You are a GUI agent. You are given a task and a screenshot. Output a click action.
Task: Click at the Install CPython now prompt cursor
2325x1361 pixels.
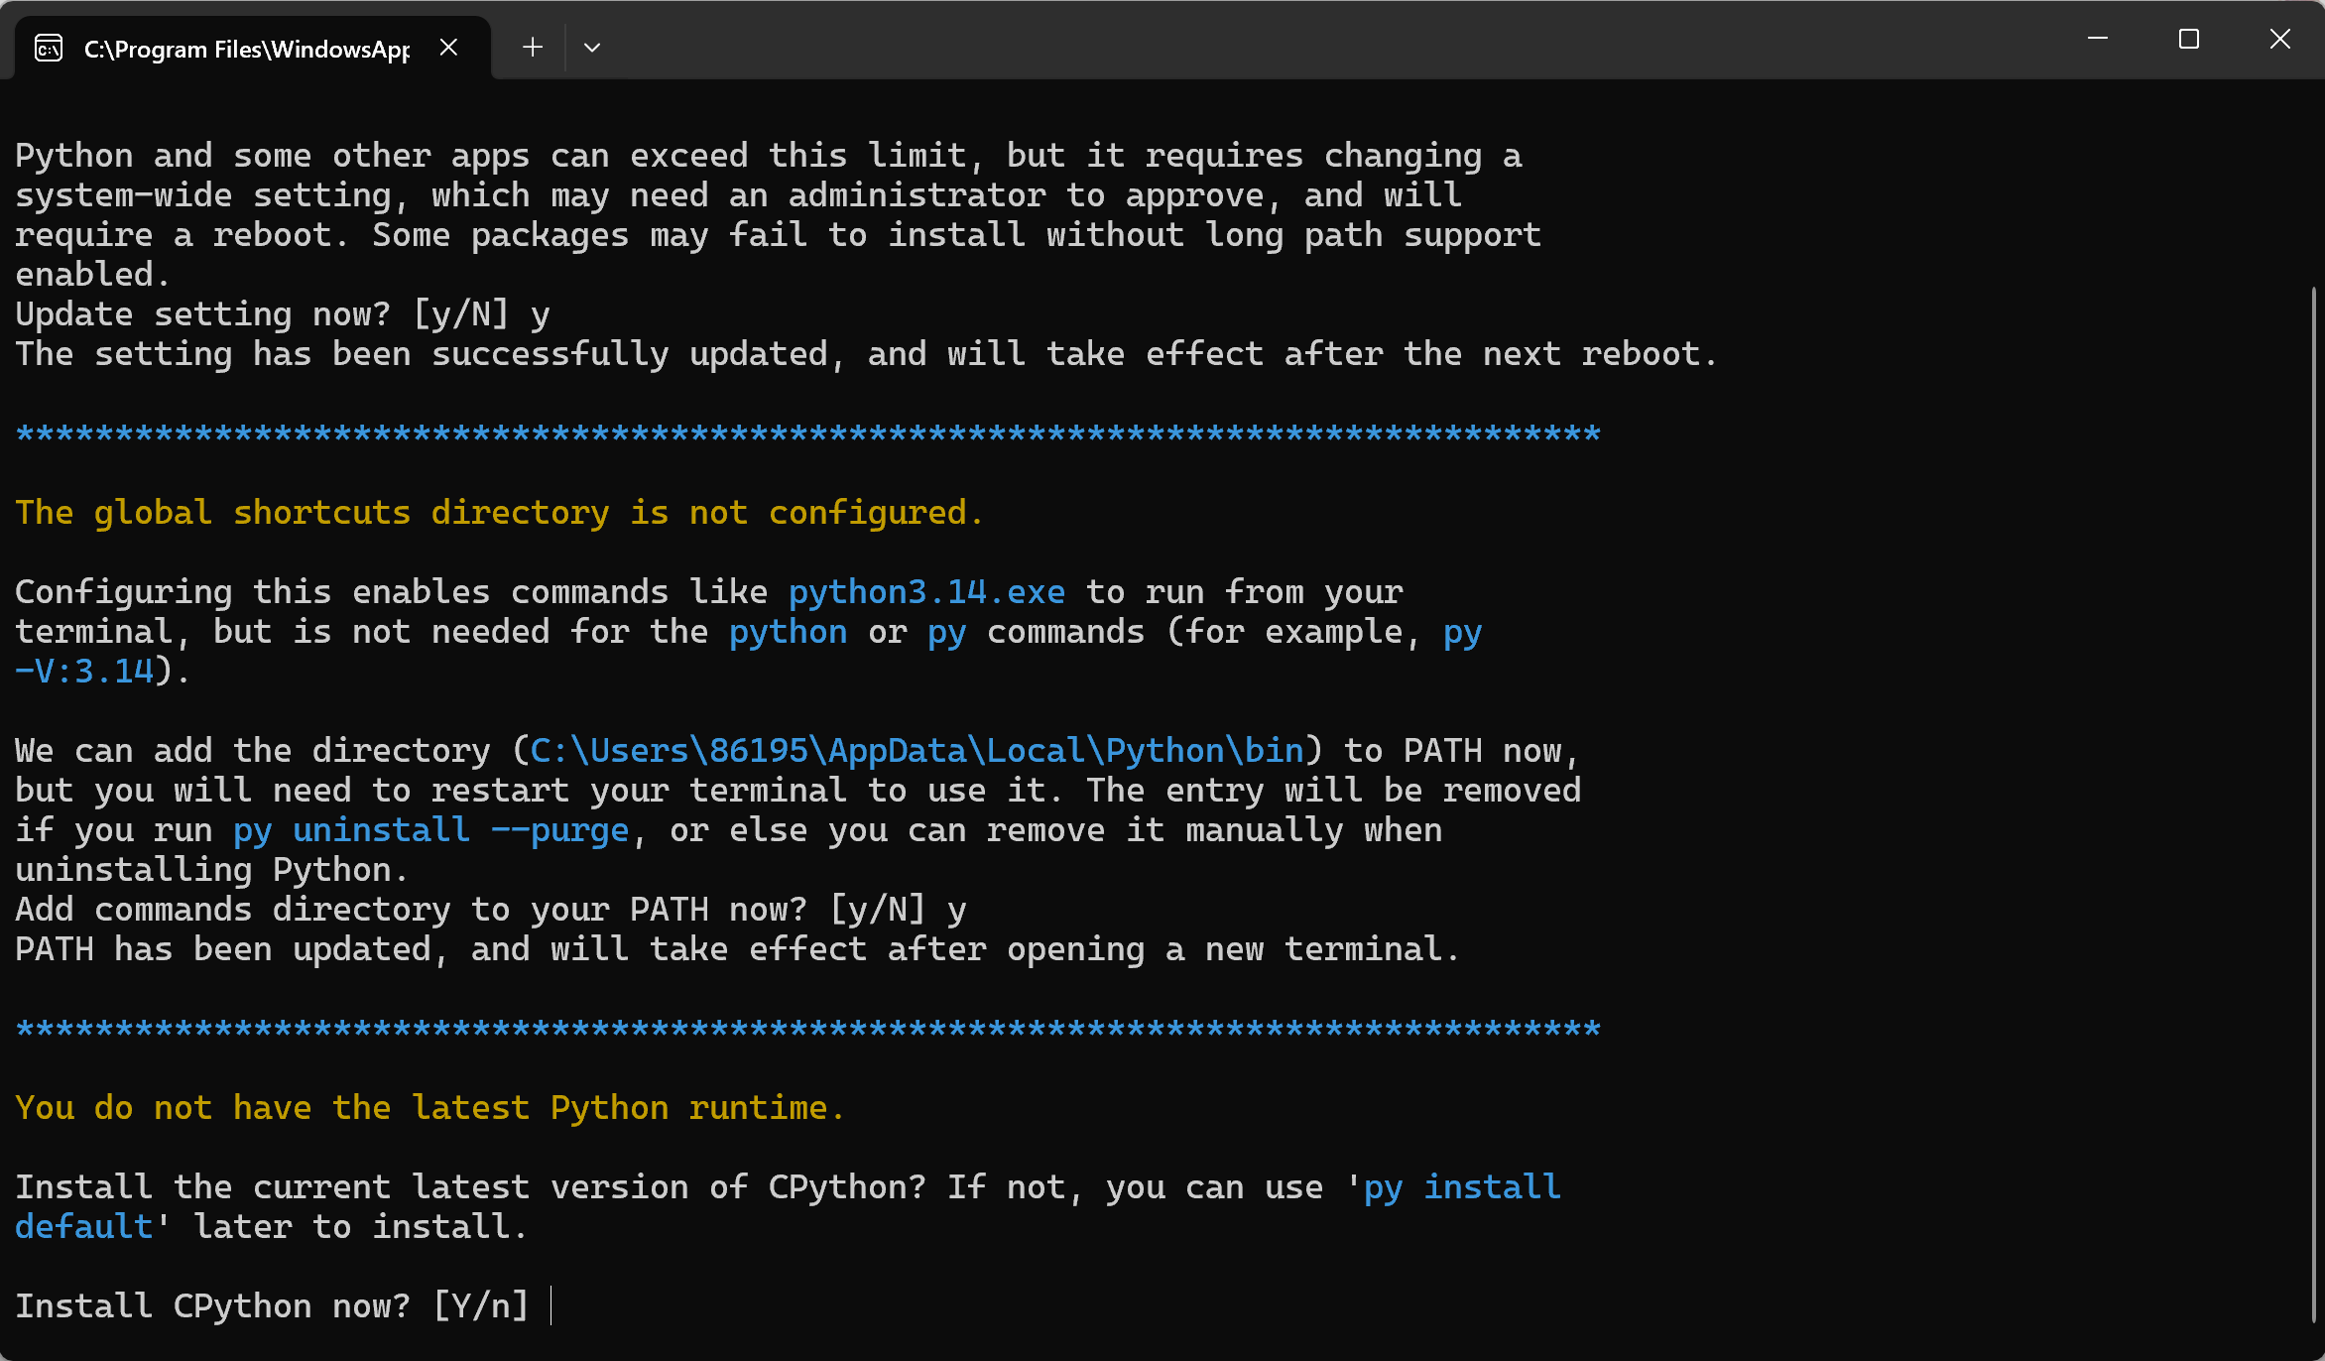pos(551,1305)
